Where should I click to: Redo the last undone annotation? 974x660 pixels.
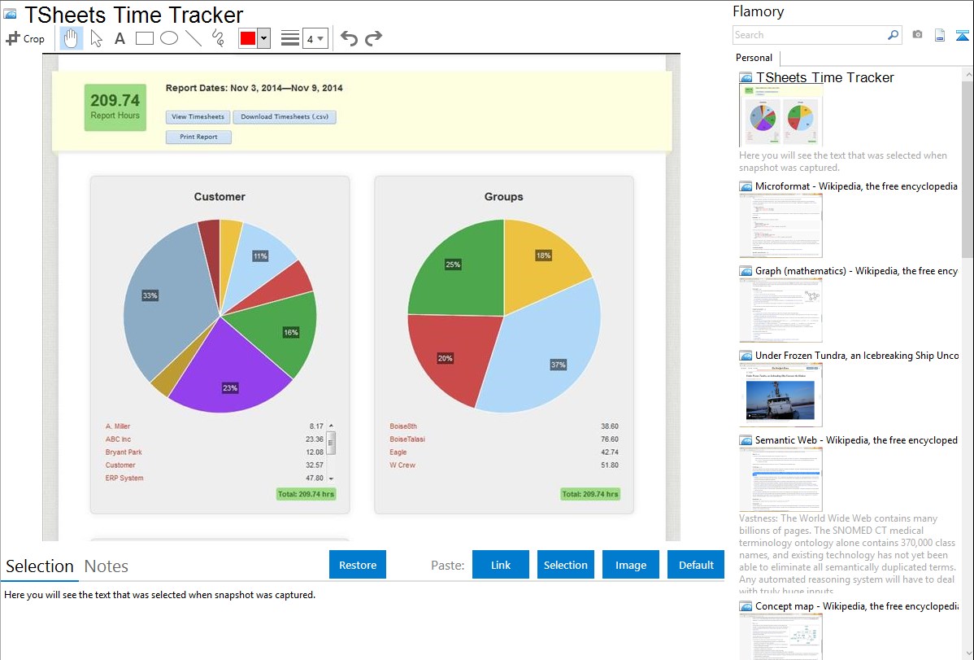coord(373,38)
